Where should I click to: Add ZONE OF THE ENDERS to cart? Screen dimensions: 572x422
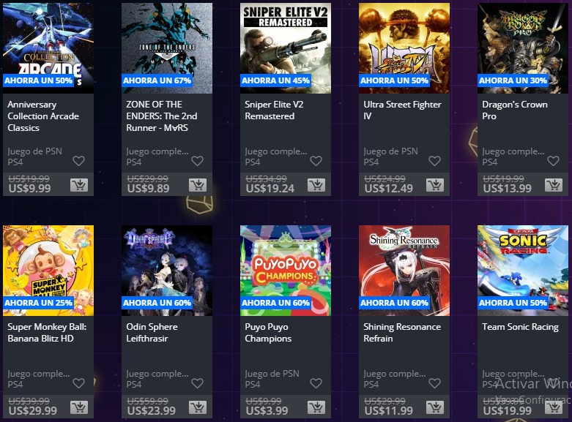coord(198,185)
